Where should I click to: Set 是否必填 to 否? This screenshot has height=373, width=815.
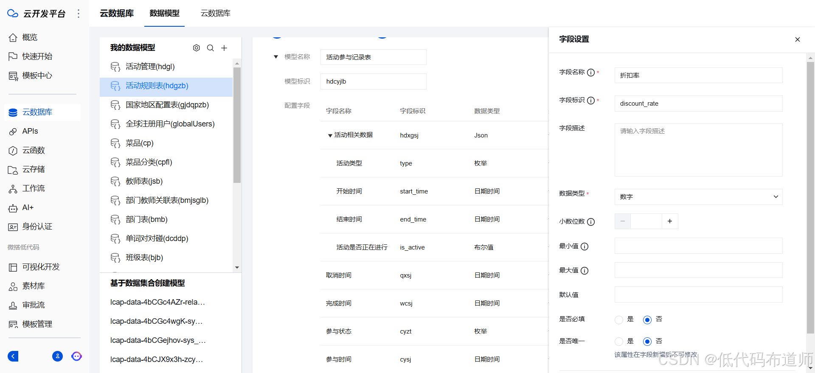coord(647,320)
